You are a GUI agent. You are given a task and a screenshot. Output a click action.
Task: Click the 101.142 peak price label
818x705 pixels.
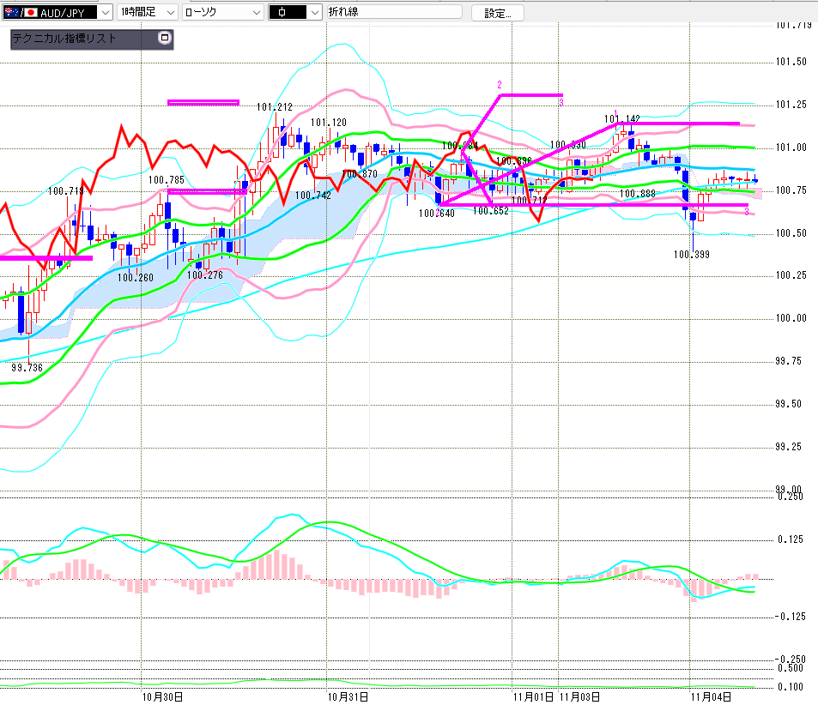click(x=621, y=118)
